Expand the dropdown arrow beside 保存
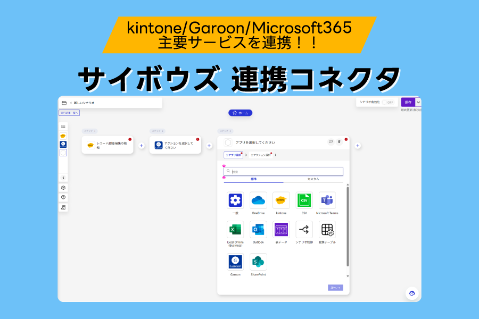The width and height of the screenshot is (479, 319). coord(418,102)
